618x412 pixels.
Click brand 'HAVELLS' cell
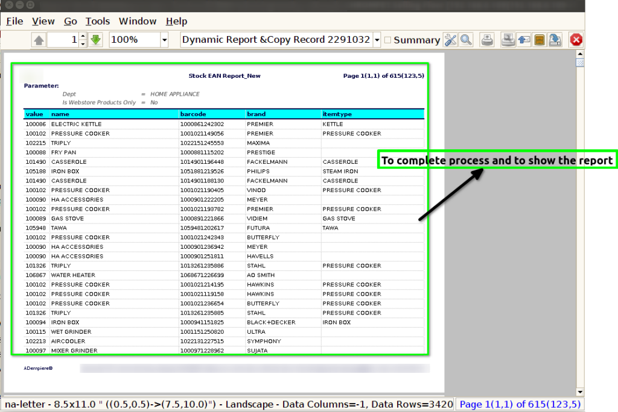[260, 256]
